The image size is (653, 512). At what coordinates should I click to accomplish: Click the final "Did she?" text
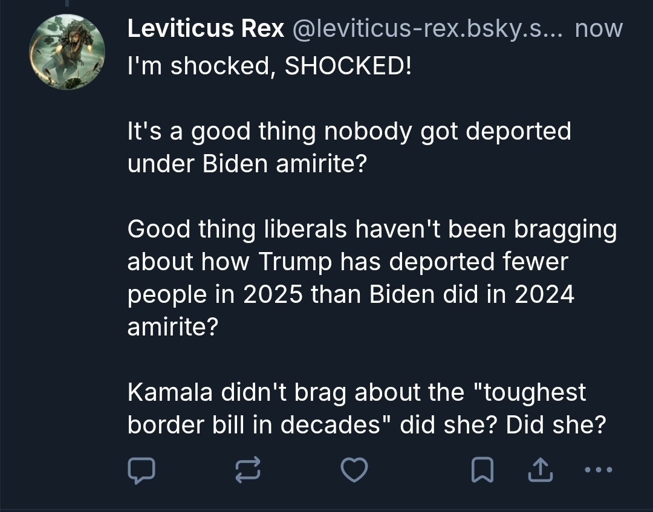(x=556, y=426)
